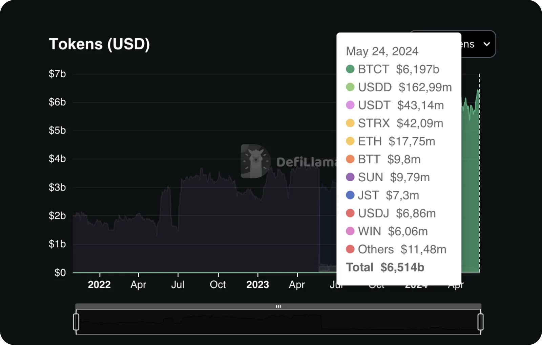Click the ETH legend dot

click(350, 141)
